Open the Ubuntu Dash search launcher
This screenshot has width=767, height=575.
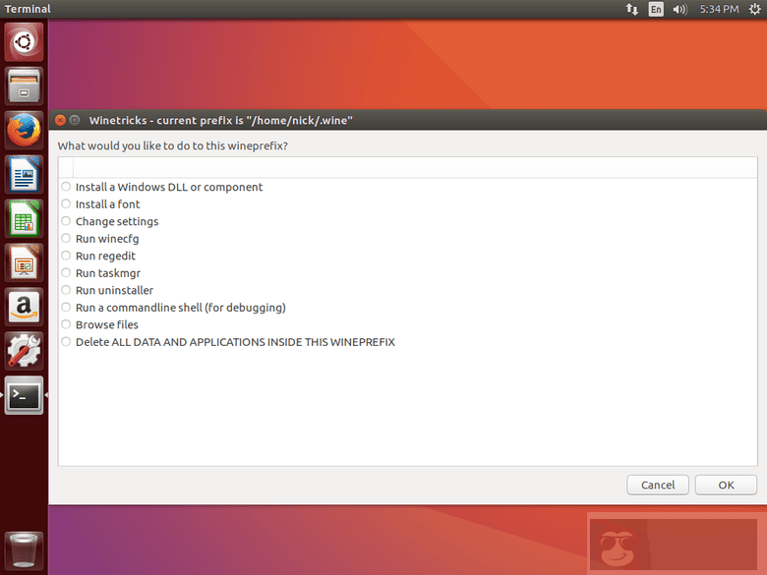[24, 42]
